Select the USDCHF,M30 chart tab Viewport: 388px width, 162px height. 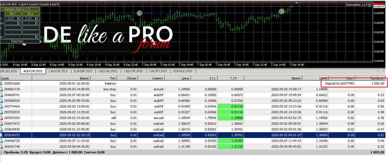point(133,71)
